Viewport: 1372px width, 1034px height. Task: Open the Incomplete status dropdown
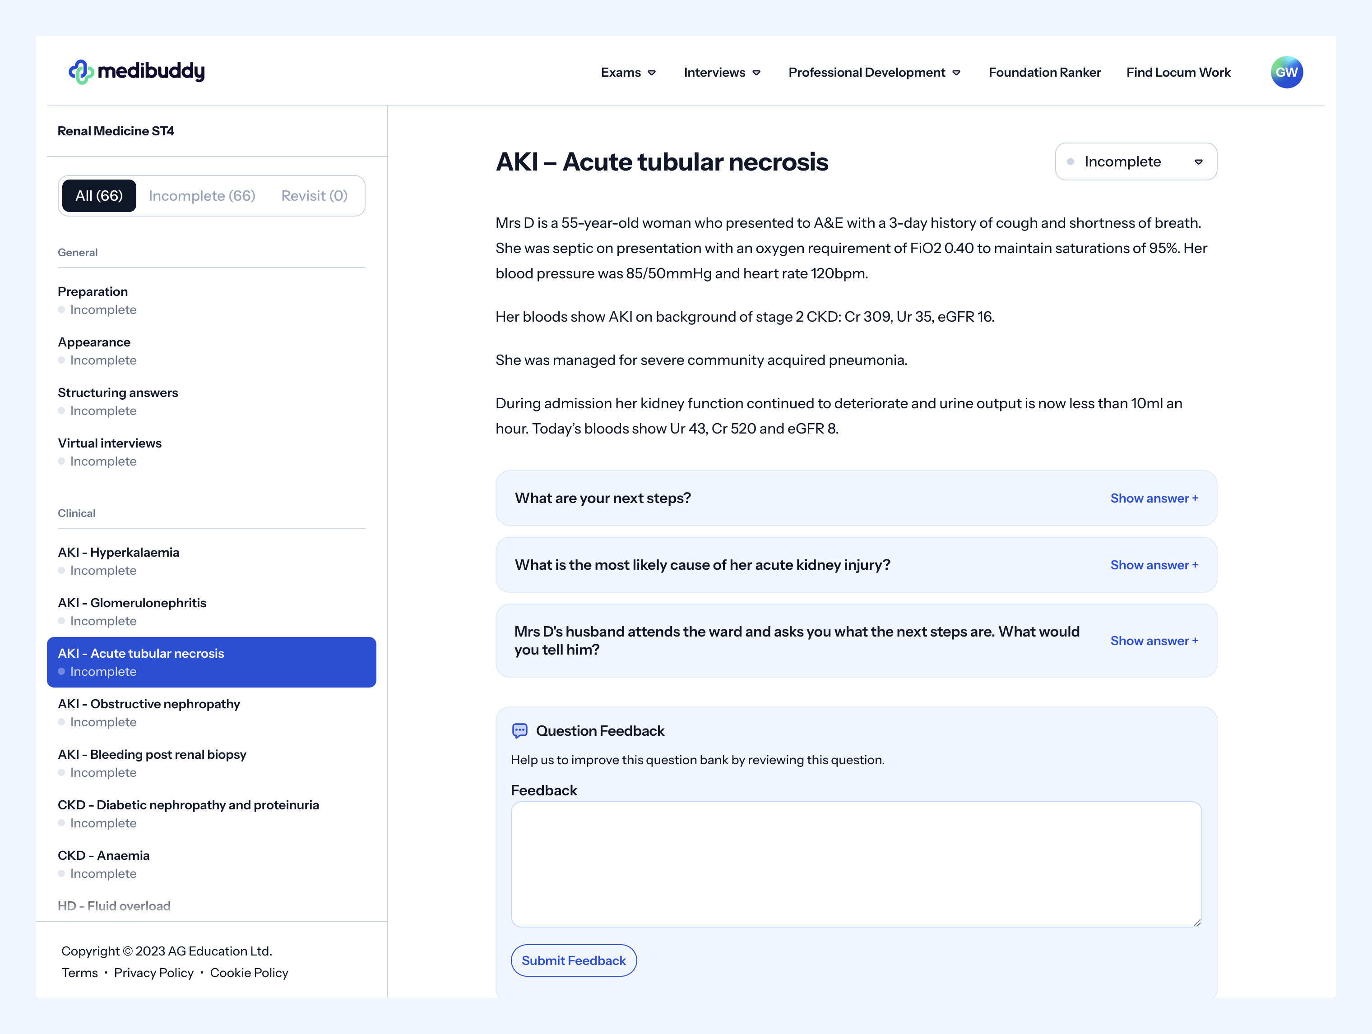click(x=1136, y=162)
